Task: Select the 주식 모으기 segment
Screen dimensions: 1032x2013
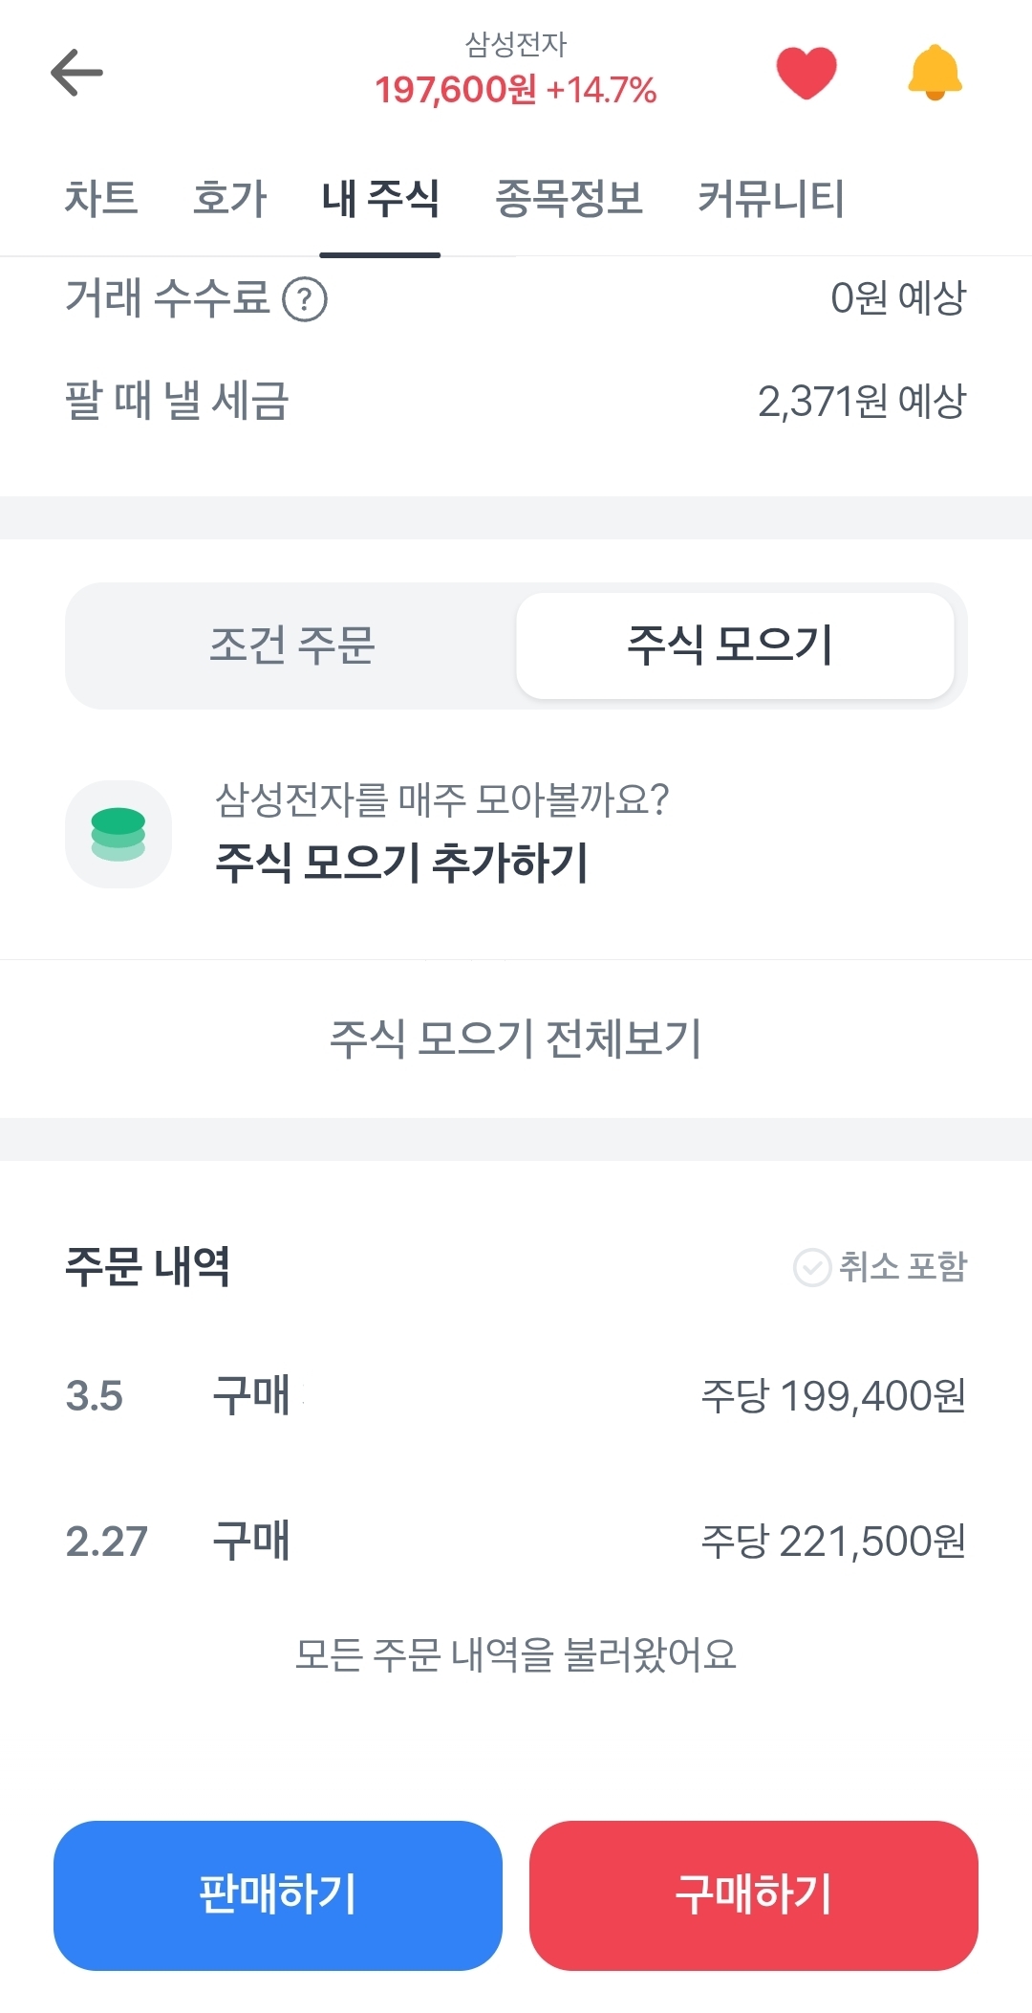Action: 734,645
